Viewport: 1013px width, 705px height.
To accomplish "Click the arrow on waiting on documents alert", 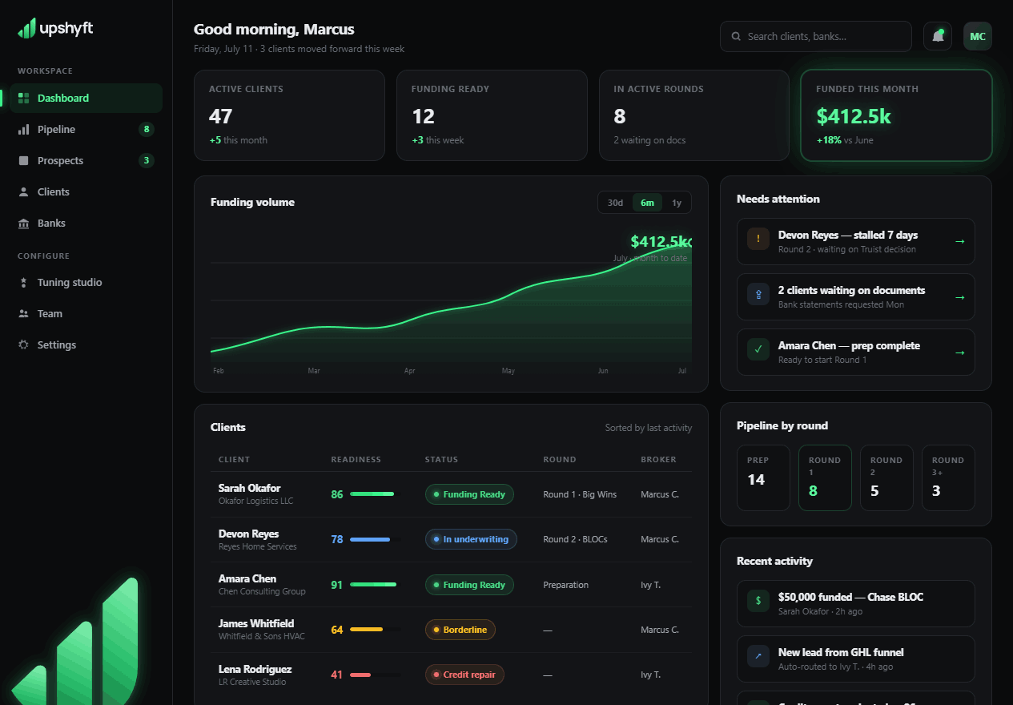I will [x=959, y=296].
